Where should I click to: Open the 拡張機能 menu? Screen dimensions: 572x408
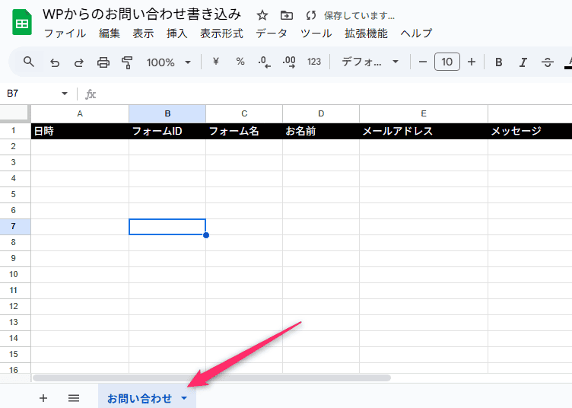pos(366,33)
